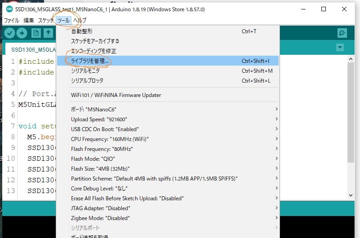The image size is (360, 238).
Task: Click the Verify checkmark toolbar button
Action: tap(9, 33)
